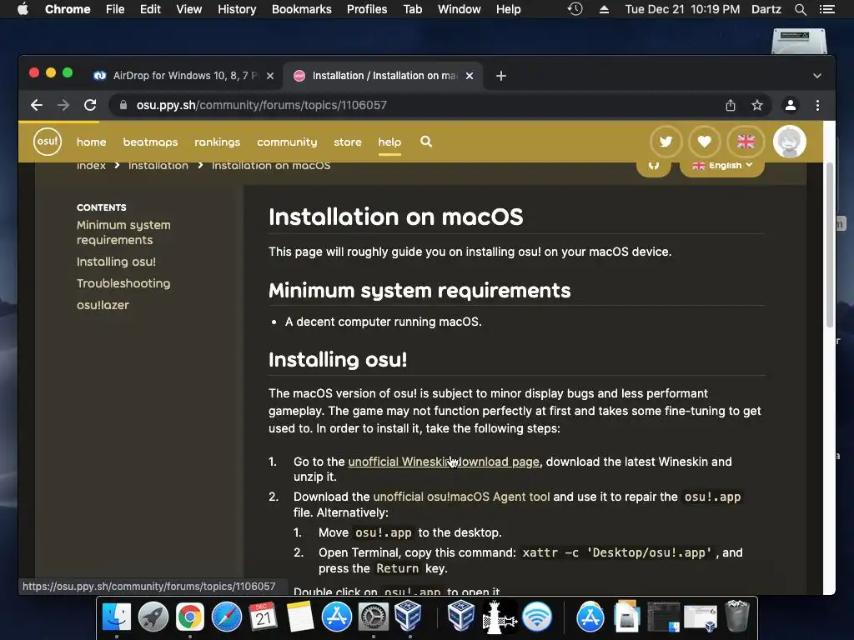
Task: Open Finder from the dock
Action: [117, 617]
